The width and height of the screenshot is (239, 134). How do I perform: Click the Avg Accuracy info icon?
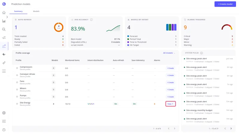coord(91,20)
